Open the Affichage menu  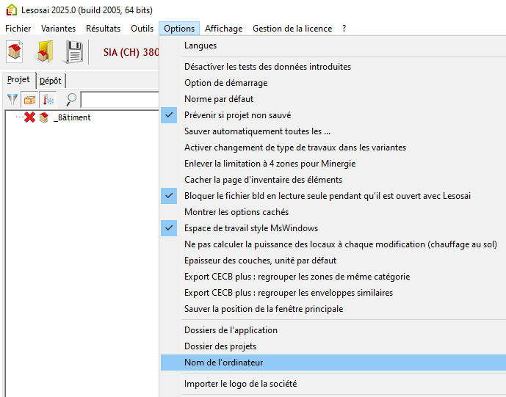click(223, 29)
